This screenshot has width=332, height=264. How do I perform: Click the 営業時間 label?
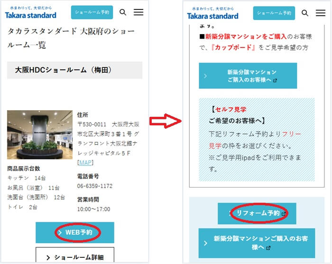click(88, 199)
